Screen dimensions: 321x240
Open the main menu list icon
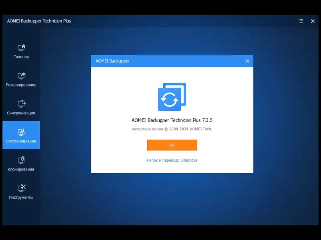pos(300,21)
